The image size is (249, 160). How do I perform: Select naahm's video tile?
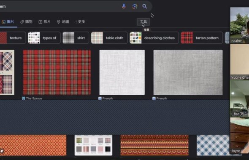(239, 25)
